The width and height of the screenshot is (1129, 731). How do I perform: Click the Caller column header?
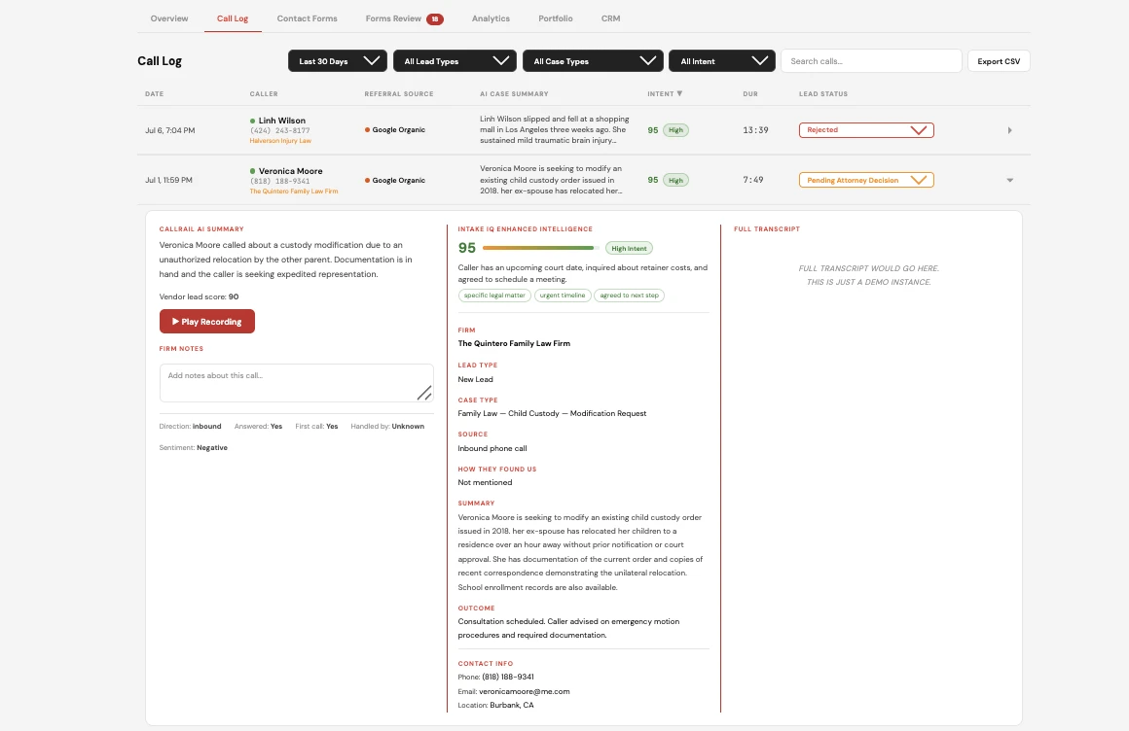click(264, 94)
